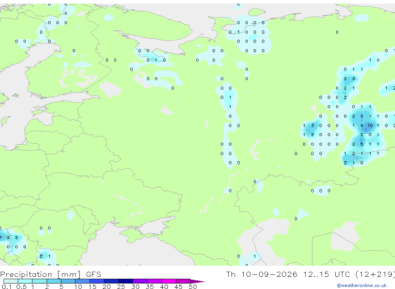Click the value '4' left of the 10
Screen dimensions: 395x289
coord(362,125)
